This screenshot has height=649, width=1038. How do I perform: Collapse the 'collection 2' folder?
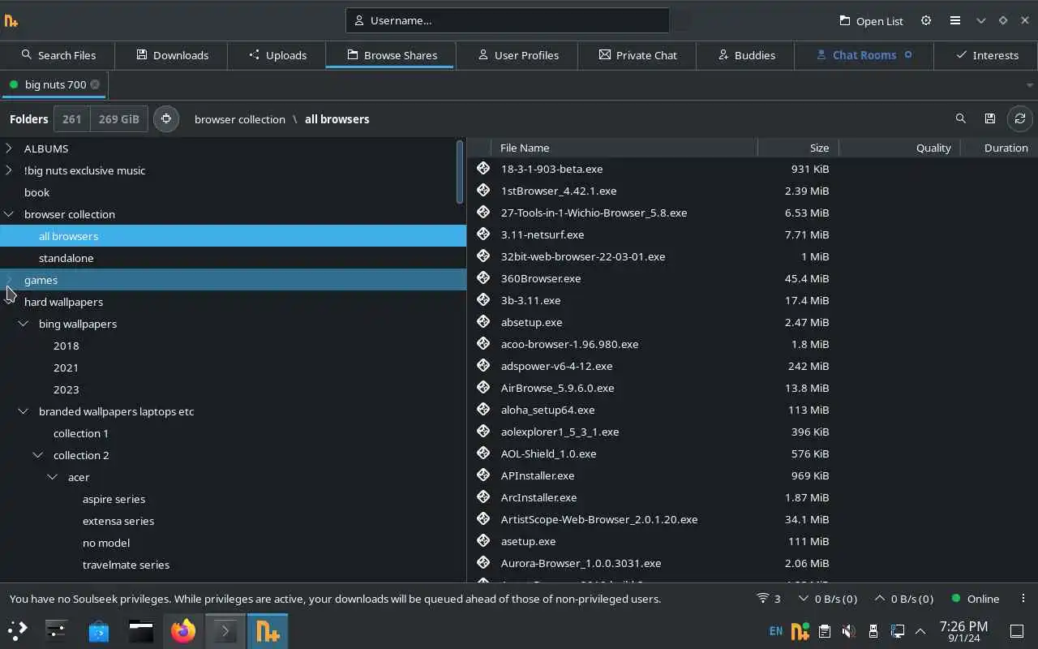[38, 455]
